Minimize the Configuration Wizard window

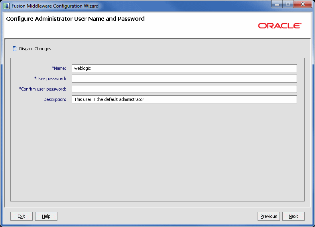(277, 4)
